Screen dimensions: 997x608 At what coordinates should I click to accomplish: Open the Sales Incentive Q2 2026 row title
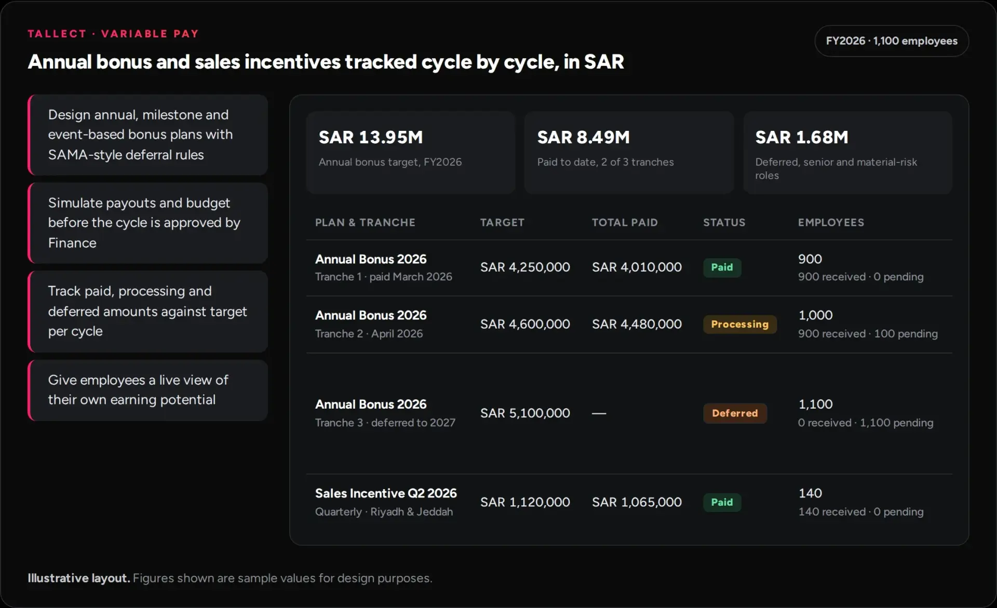coord(386,493)
